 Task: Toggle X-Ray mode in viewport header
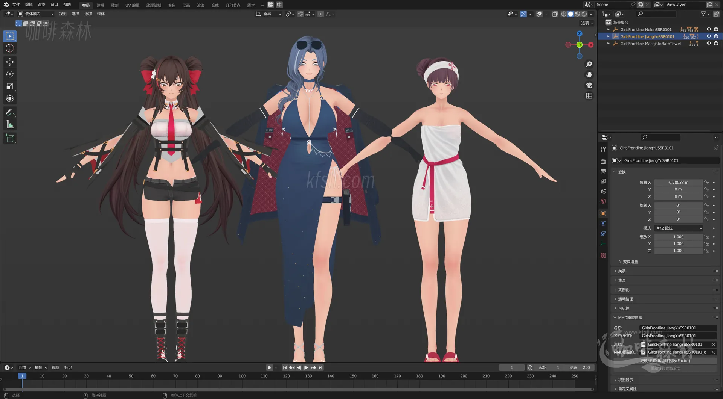(555, 14)
